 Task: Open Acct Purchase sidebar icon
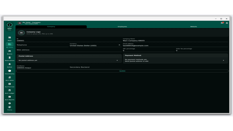[9, 84]
